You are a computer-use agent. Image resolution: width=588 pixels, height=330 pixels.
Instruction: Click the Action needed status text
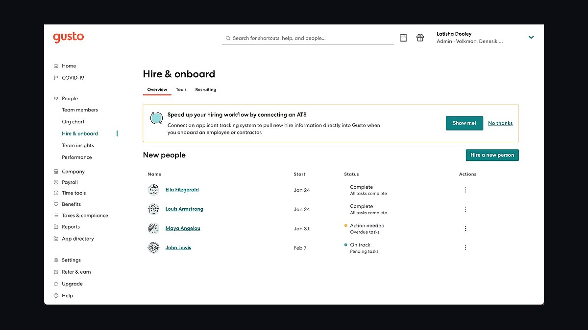tap(367, 226)
